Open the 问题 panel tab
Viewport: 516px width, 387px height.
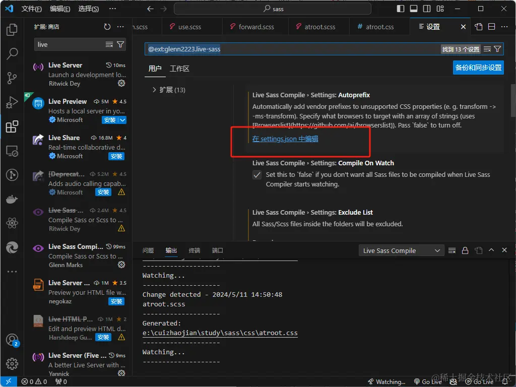[148, 250]
